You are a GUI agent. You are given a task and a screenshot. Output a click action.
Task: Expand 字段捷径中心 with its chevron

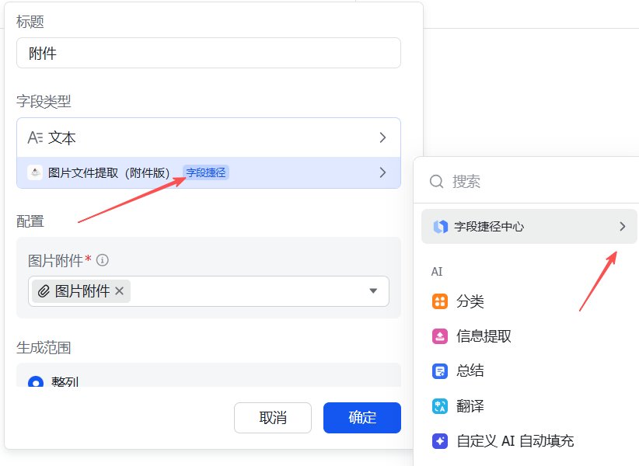(622, 226)
